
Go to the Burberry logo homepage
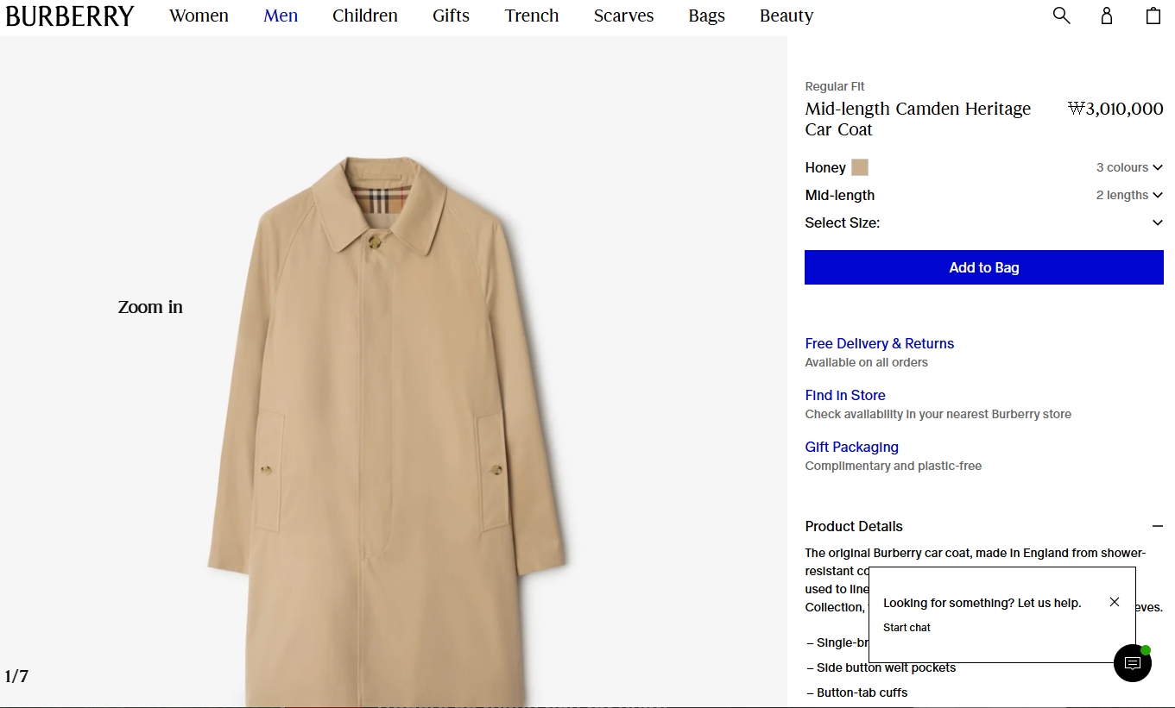pyautogui.click(x=70, y=16)
